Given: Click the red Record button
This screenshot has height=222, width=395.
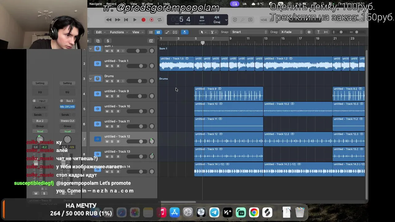Looking at the screenshot, I should (143, 20).
